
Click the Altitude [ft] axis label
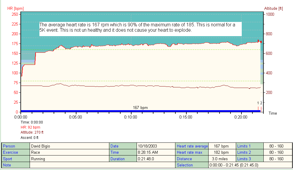[x=273, y=9]
